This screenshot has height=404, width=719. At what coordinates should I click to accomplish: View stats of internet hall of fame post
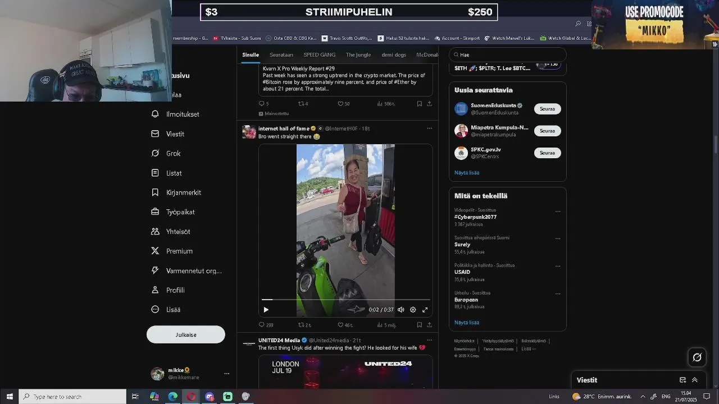point(386,325)
